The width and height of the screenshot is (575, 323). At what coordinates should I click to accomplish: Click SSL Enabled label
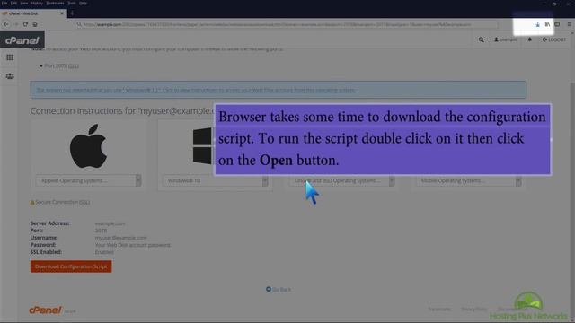coord(46,252)
